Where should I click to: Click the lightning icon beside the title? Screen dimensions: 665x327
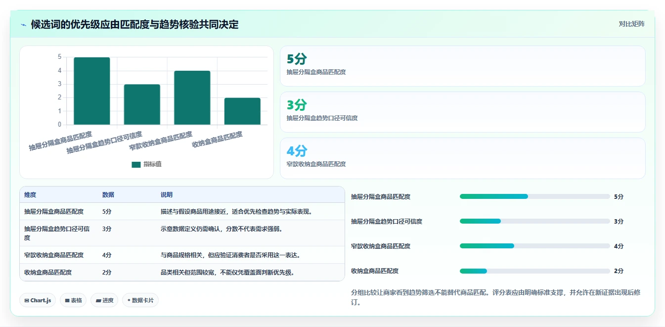pyautogui.click(x=24, y=25)
